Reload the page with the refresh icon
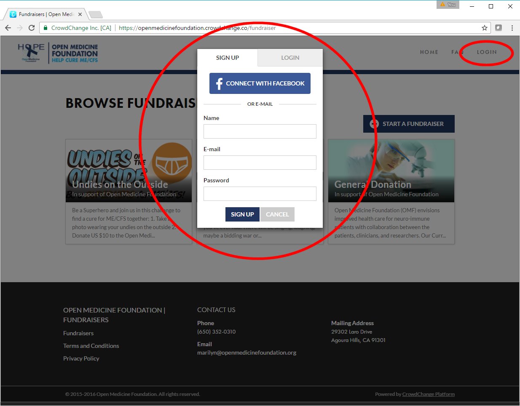This screenshot has width=520, height=406. pos(32,28)
